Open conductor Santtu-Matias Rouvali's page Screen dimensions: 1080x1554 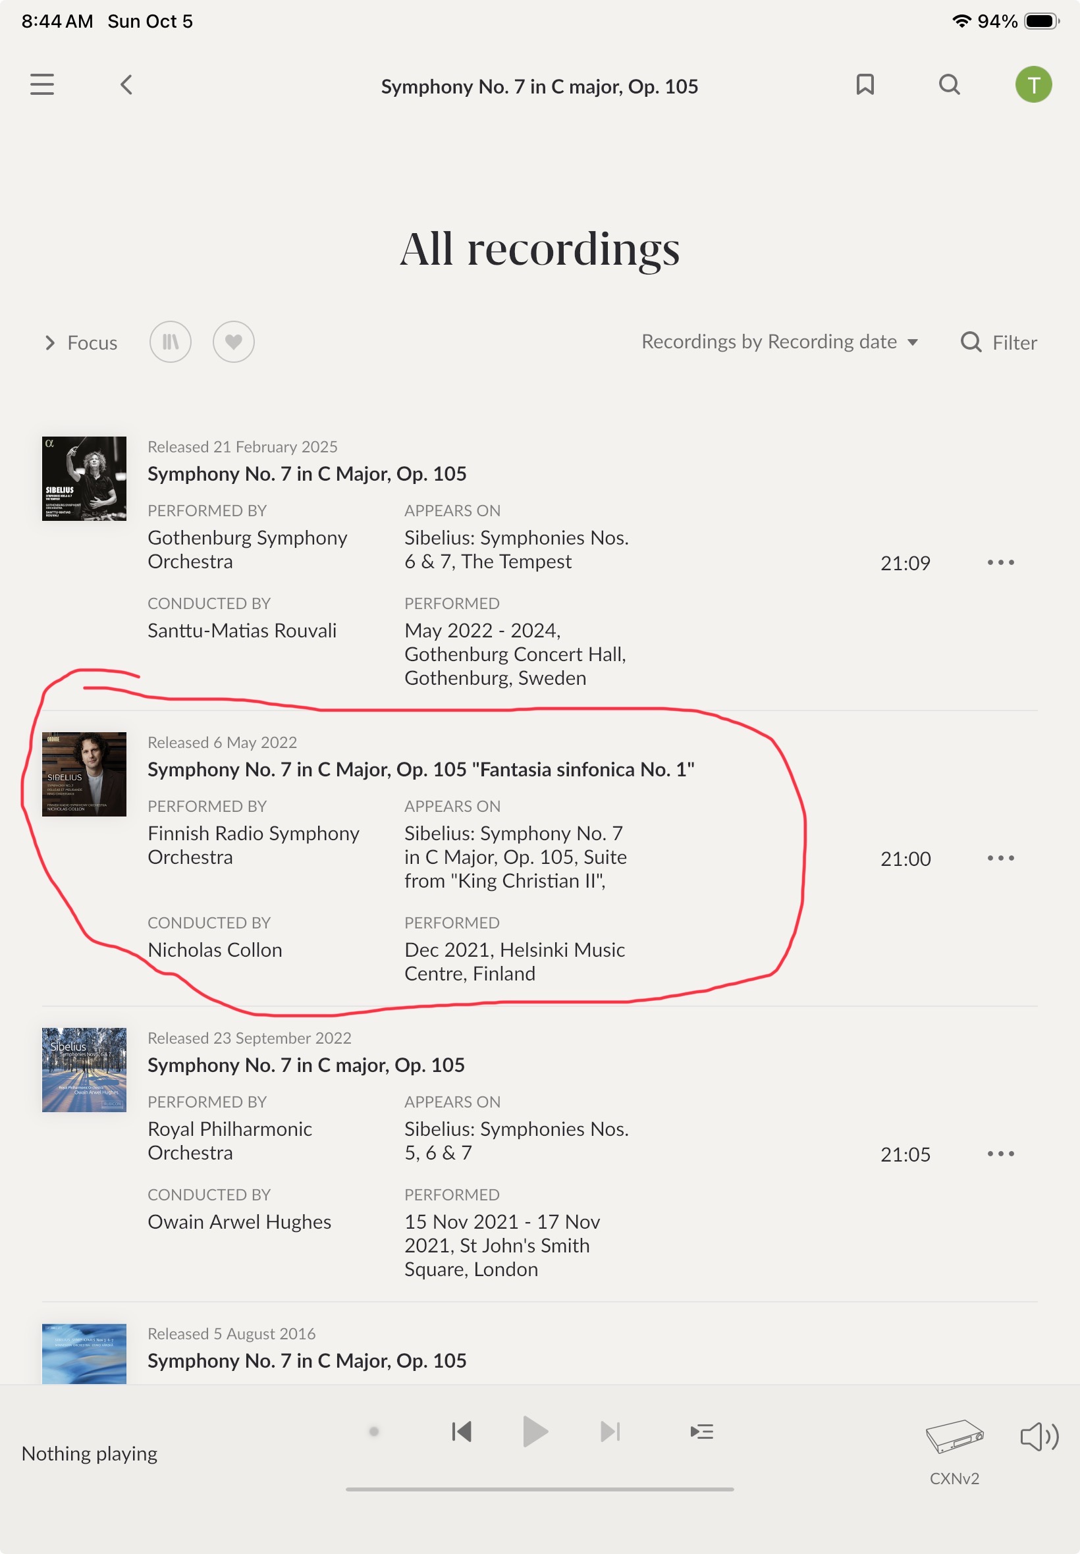pyautogui.click(x=242, y=630)
